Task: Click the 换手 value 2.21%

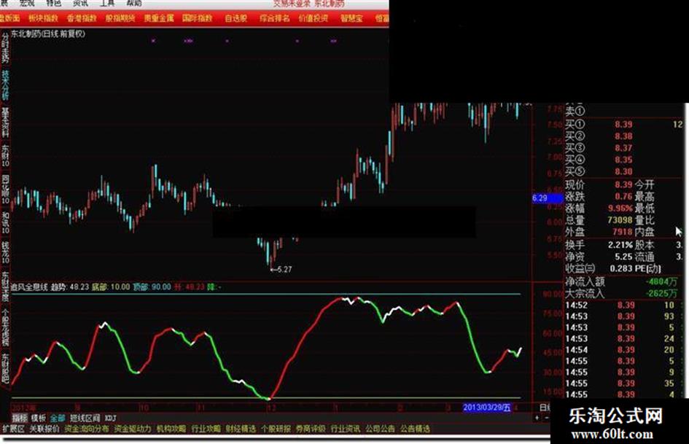Action: pyautogui.click(x=620, y=245)
